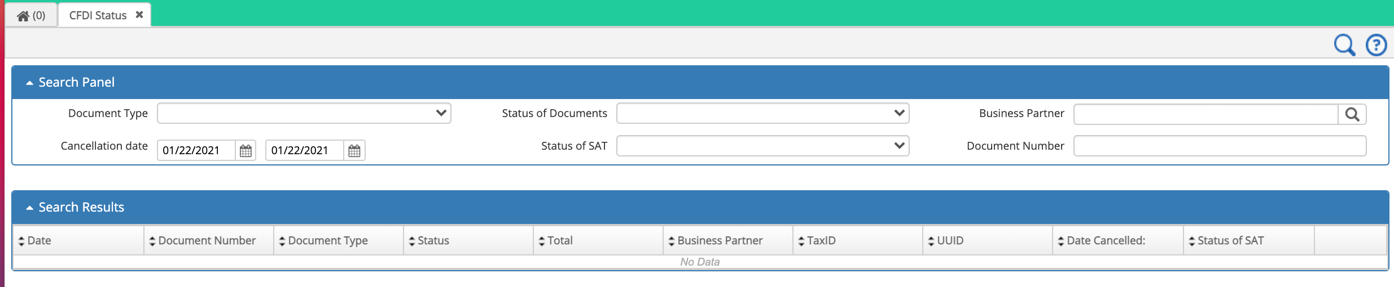Click the home icon tab
The height and width of the screenshot is (287, 1394).
click(31, 15)
